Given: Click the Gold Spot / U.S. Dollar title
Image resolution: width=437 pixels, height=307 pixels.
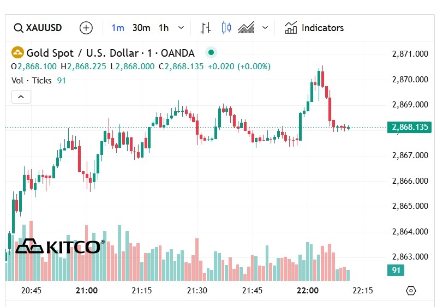Looking at the screenshot, I should (x=110, y=53).
